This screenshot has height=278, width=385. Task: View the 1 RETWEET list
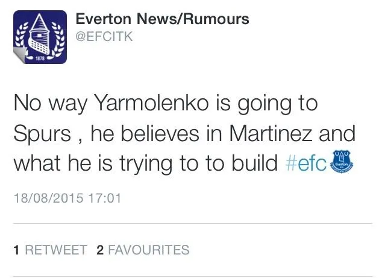coord(50,250)
